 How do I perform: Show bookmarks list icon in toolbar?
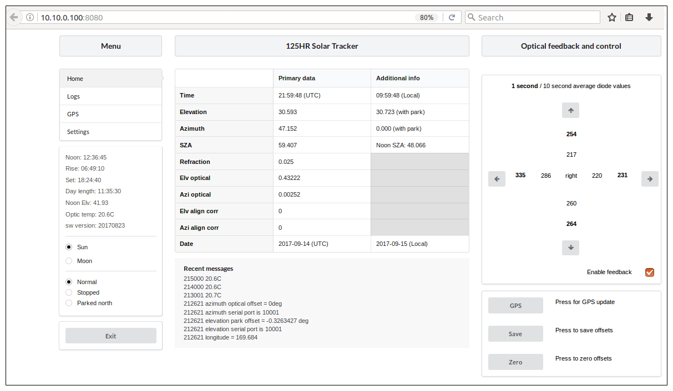pos(629,17)
